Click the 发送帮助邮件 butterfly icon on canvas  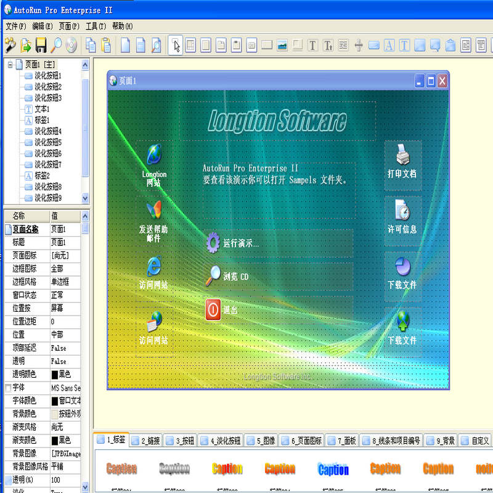point(153,210)
